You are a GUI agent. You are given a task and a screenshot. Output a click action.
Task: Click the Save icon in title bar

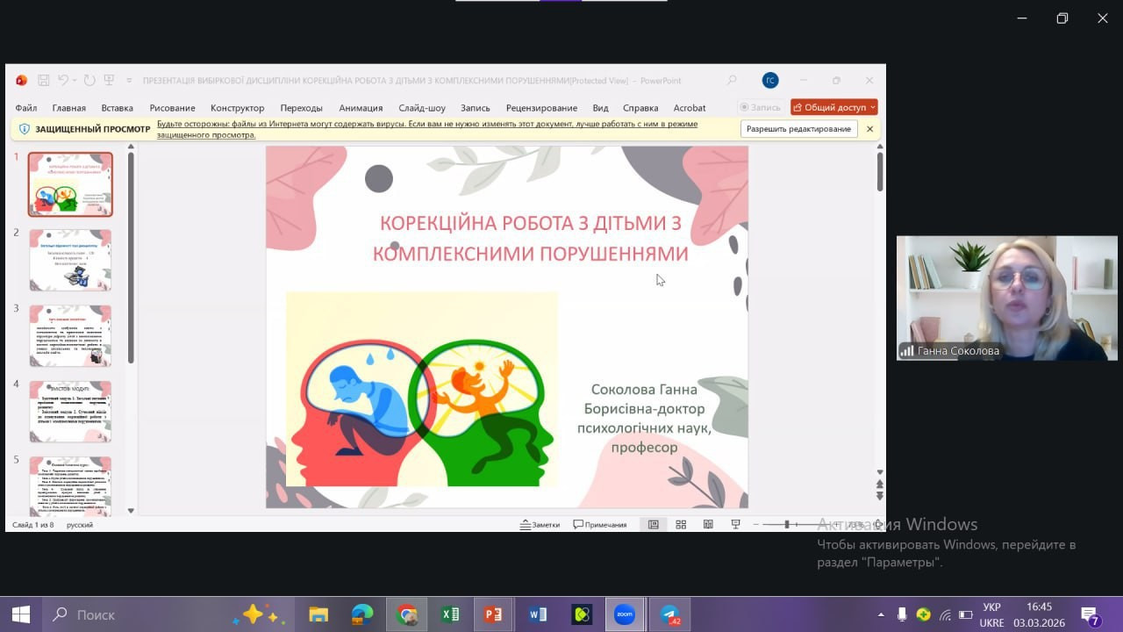click(x=44, y=81)
